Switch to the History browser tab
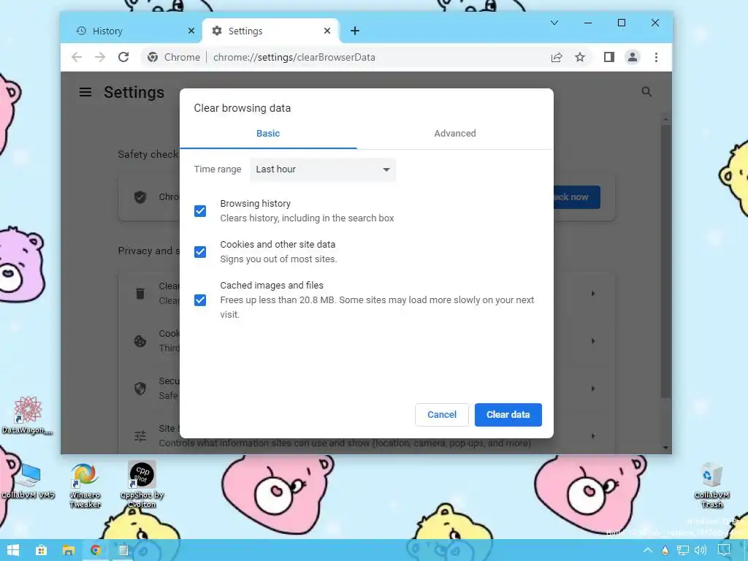This screenshot has height=561, width=748. click(x=130, y=31)
